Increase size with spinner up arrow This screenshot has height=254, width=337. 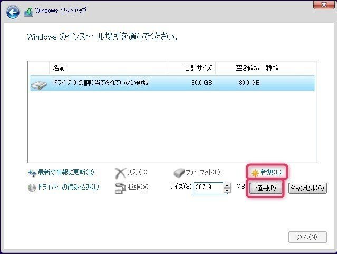(x=227, y=185)
